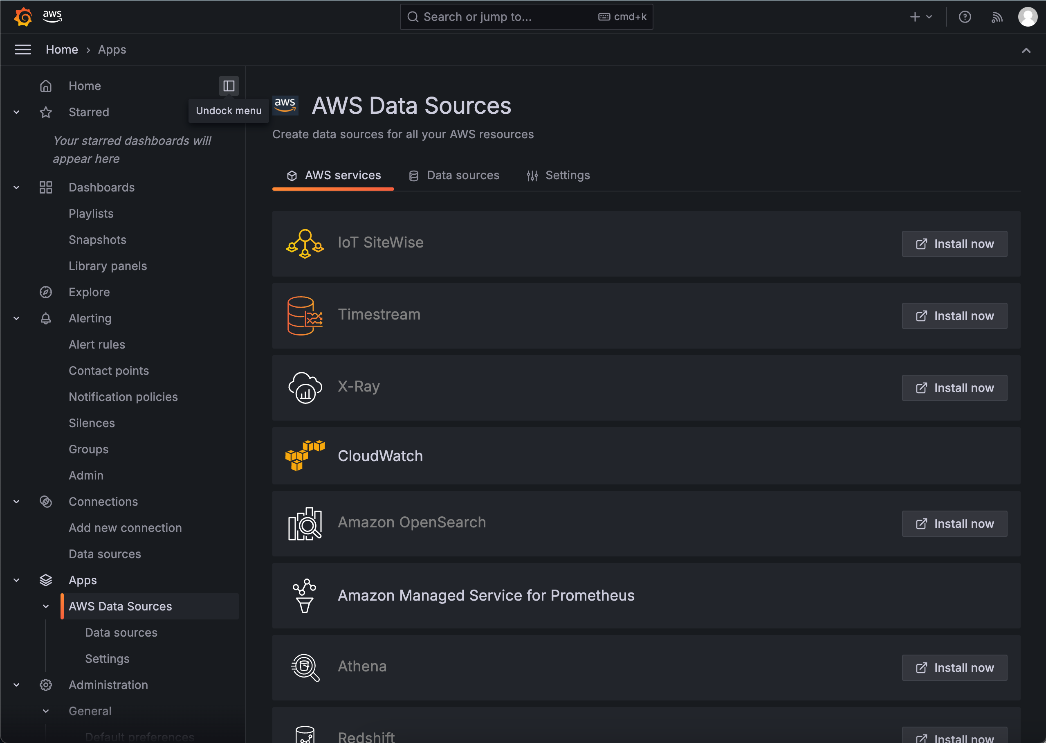The height and width of the screenshot is (743, 1046).
Task: Install now for Amazon OpenSearch
Action: [954, 524]
